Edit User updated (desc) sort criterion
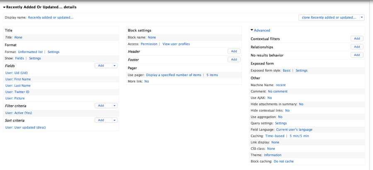Viewport: 373px width, 170px height. 25,127
